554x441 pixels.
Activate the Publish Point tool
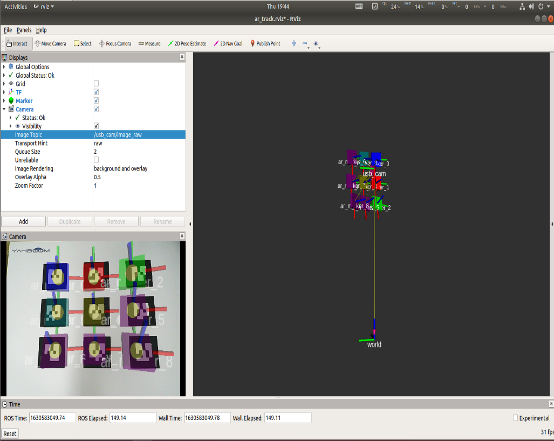click(x=265, y=44)
